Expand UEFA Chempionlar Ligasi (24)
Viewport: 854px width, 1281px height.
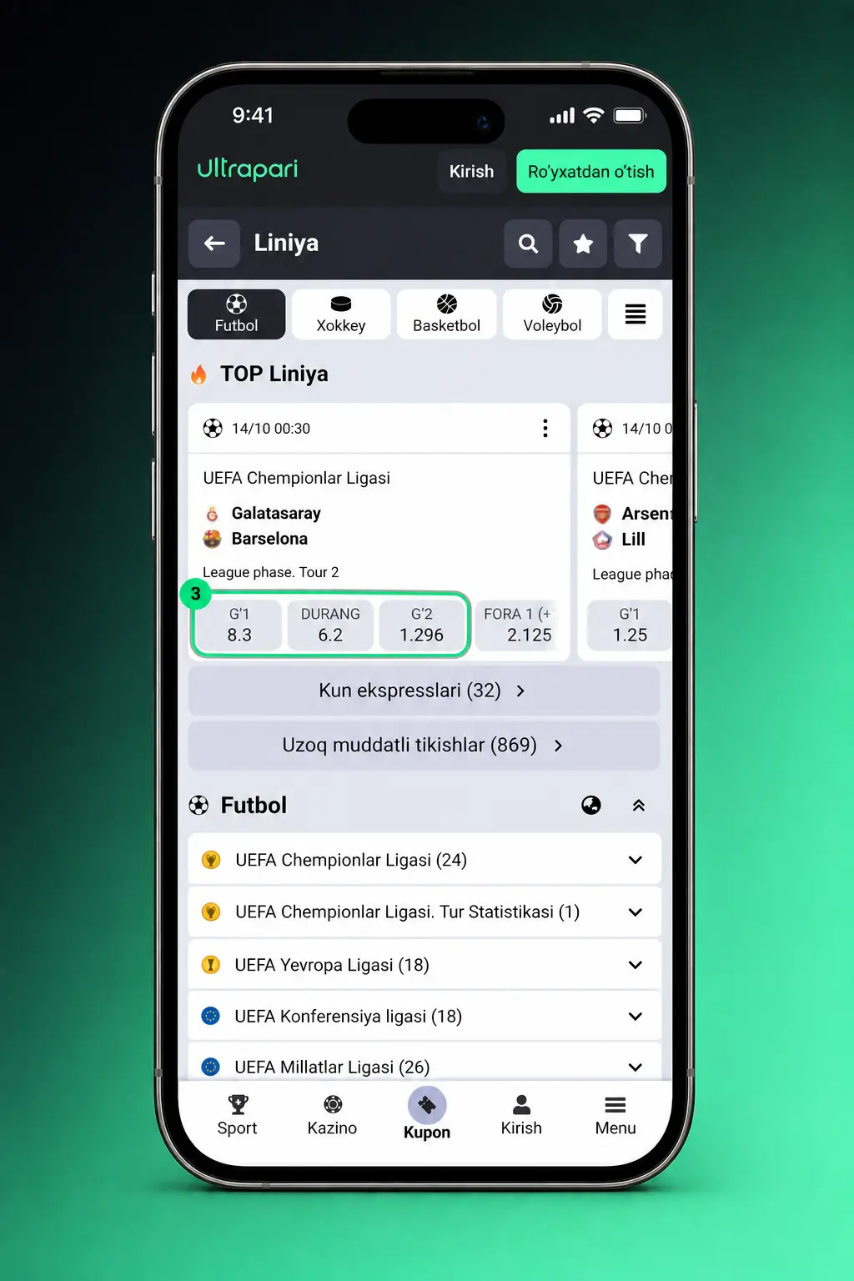(424, 860)
